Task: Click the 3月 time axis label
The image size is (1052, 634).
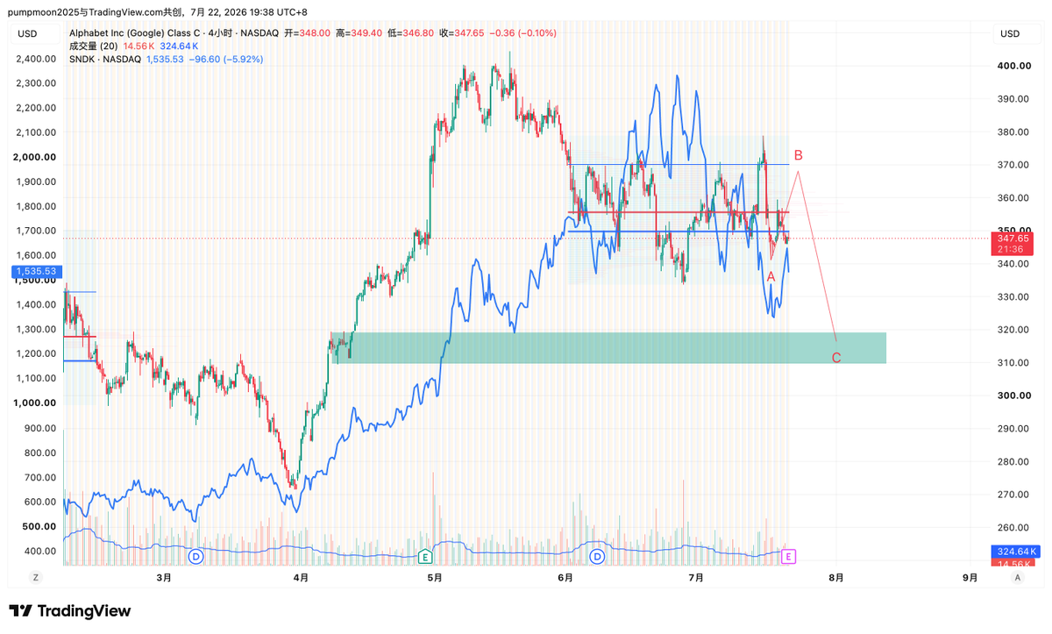Action: click(163, 578)
